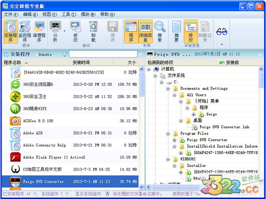
Task: Toggle the 程序 layout panel button
Action: point(131,31)
